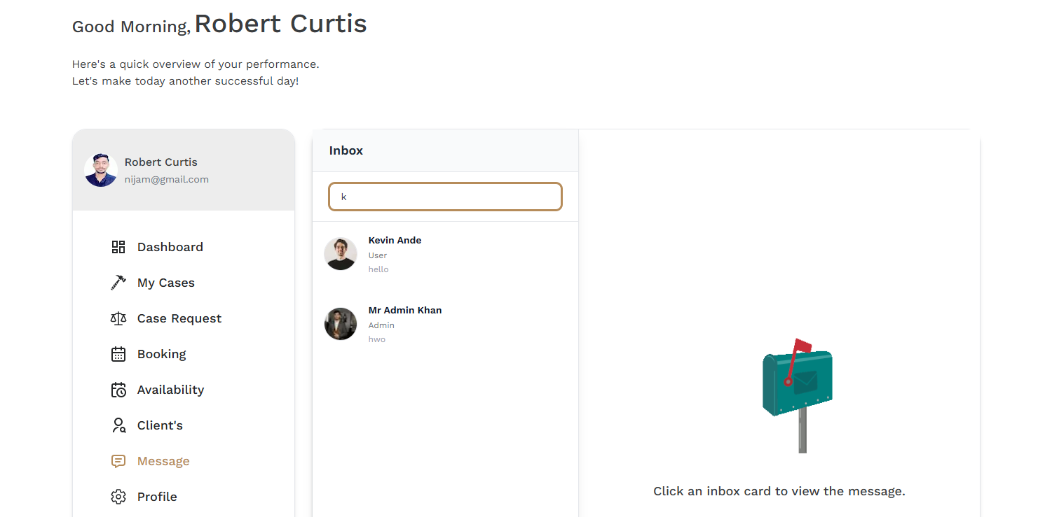Click the Booking calendar icon
This screenshot has width=1059, height=517.
(118, 354)
